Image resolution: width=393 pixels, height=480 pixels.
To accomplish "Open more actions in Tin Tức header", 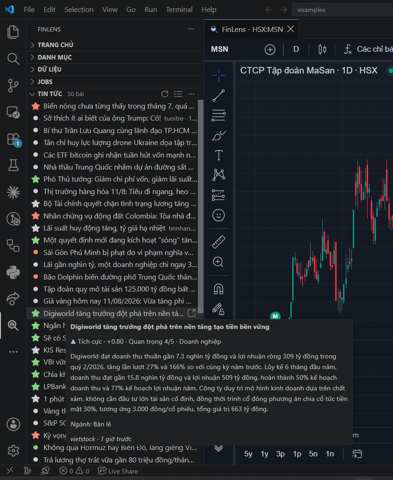I will click(191, 94).
